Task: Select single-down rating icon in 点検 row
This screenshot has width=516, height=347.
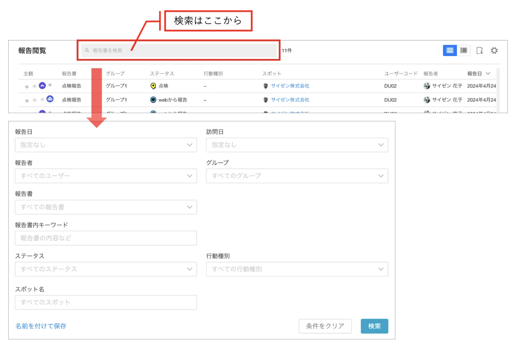Action: coord(34,86)
